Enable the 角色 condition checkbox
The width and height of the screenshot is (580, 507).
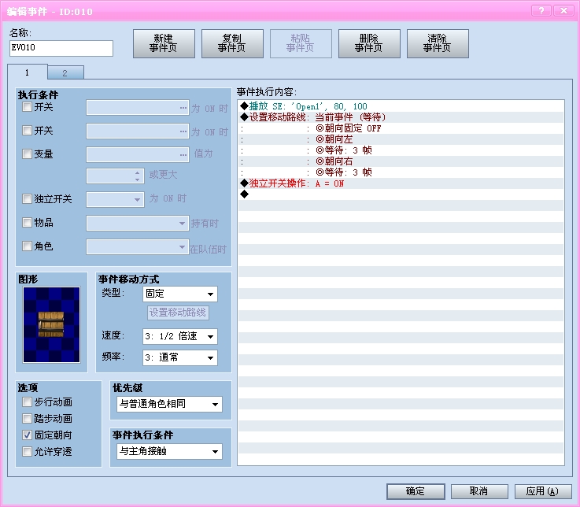click(x=27, y=246)
